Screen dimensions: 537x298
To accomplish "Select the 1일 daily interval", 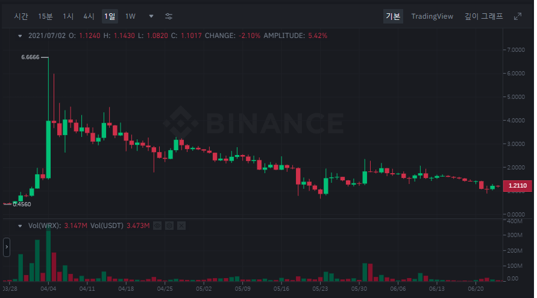I will [110, 16].
